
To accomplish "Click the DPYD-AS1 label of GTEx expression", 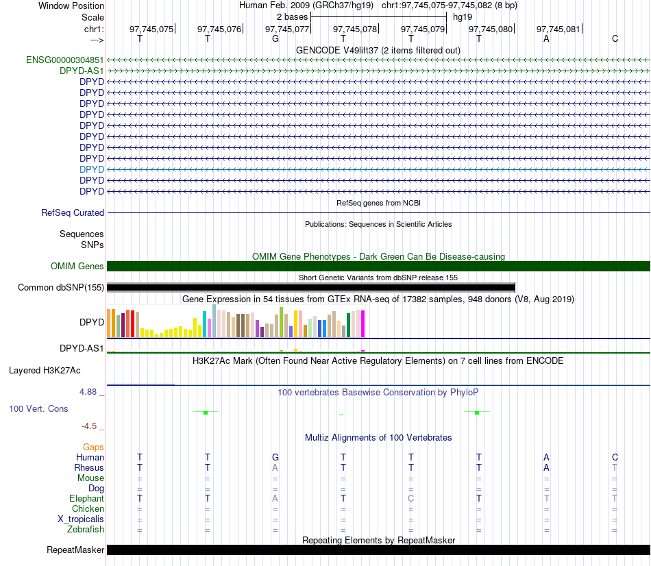I will click(82, 348).
